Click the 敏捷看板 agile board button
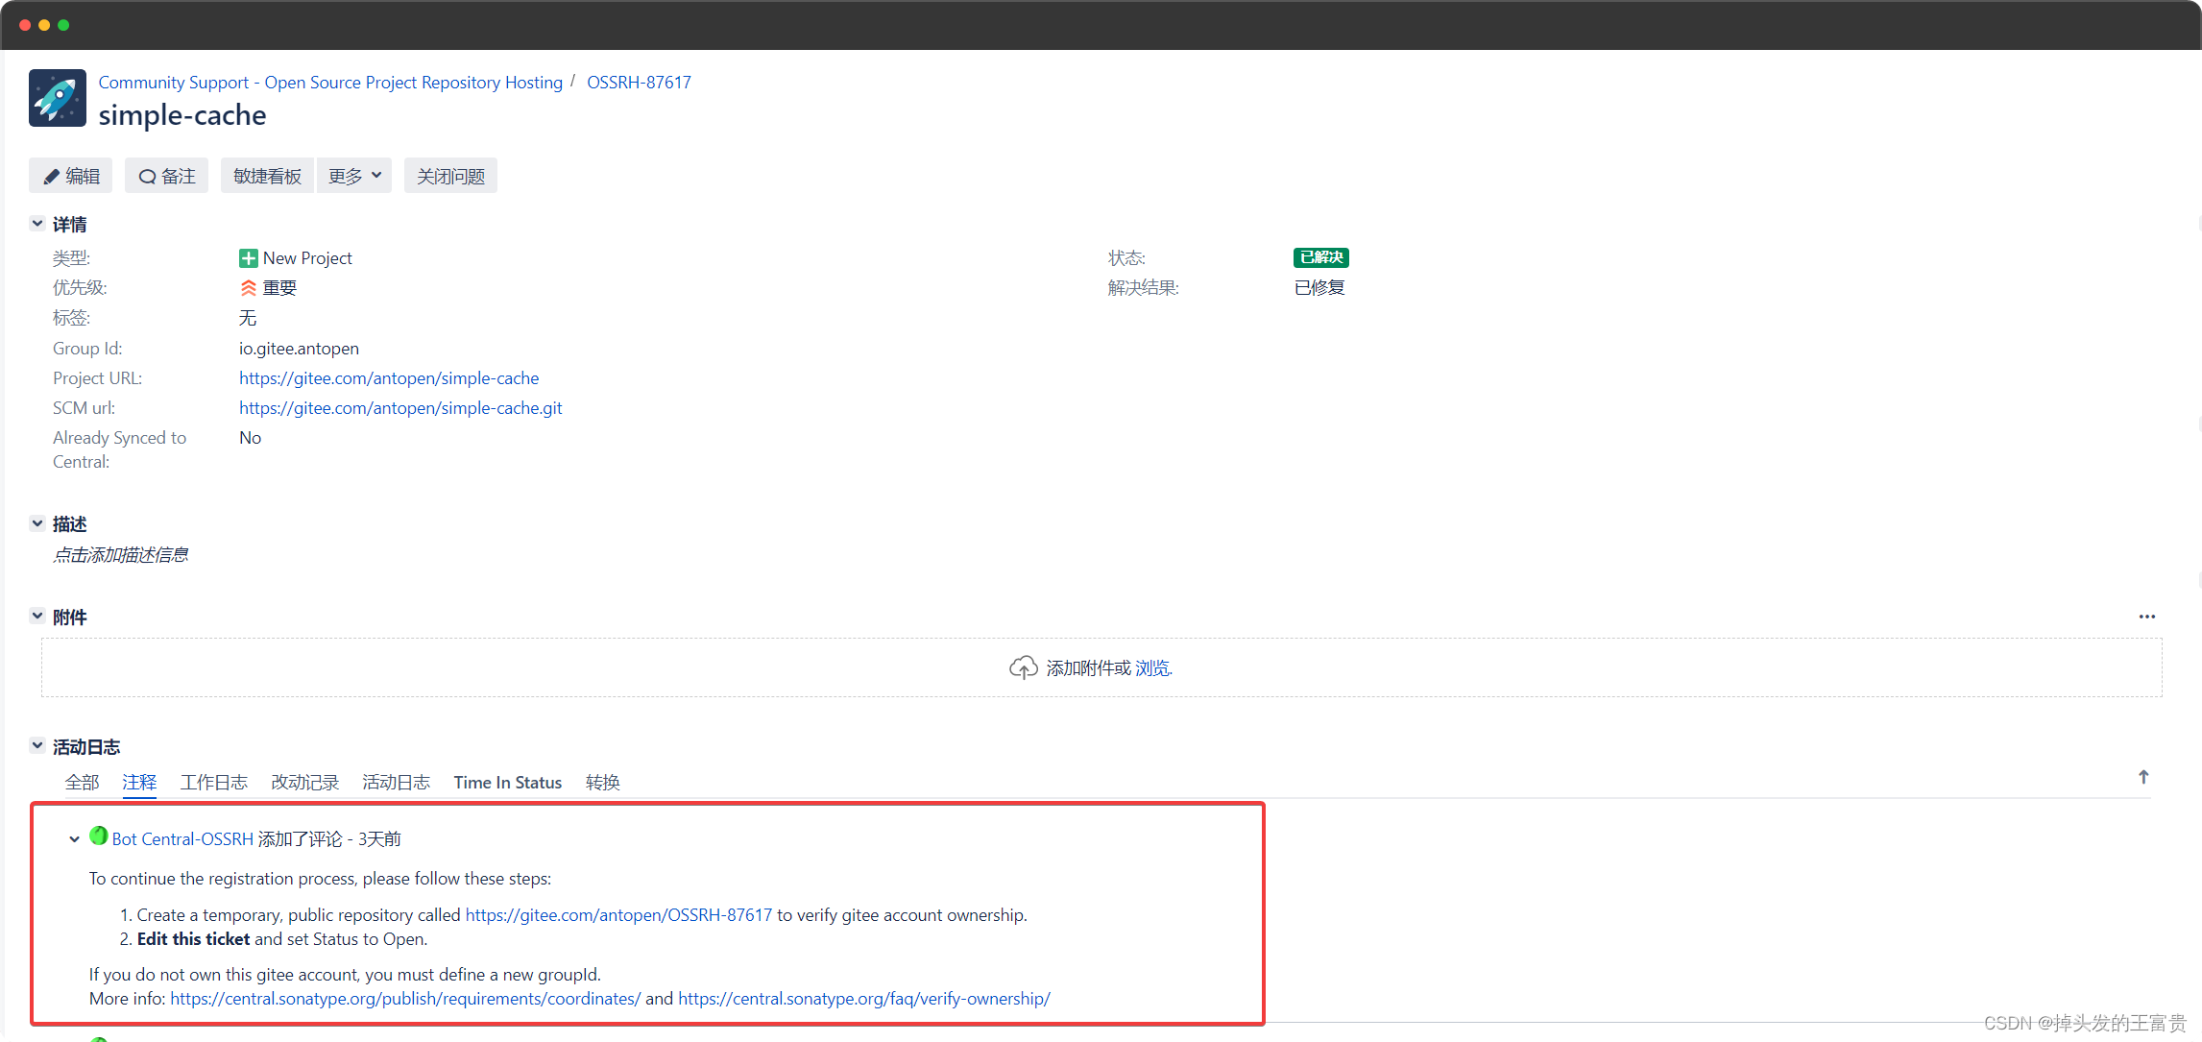 267,176
